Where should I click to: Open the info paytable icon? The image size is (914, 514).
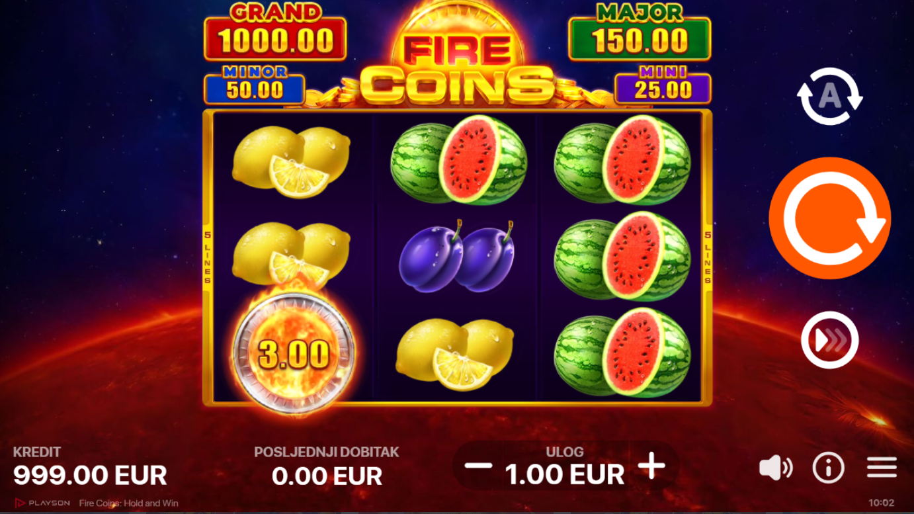(828, 468)
